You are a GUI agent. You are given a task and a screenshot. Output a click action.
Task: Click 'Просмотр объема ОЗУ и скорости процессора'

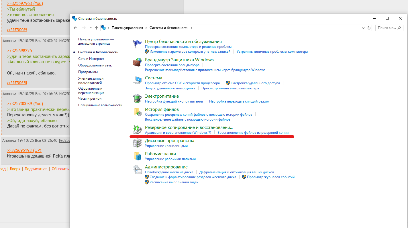[182, 83]
